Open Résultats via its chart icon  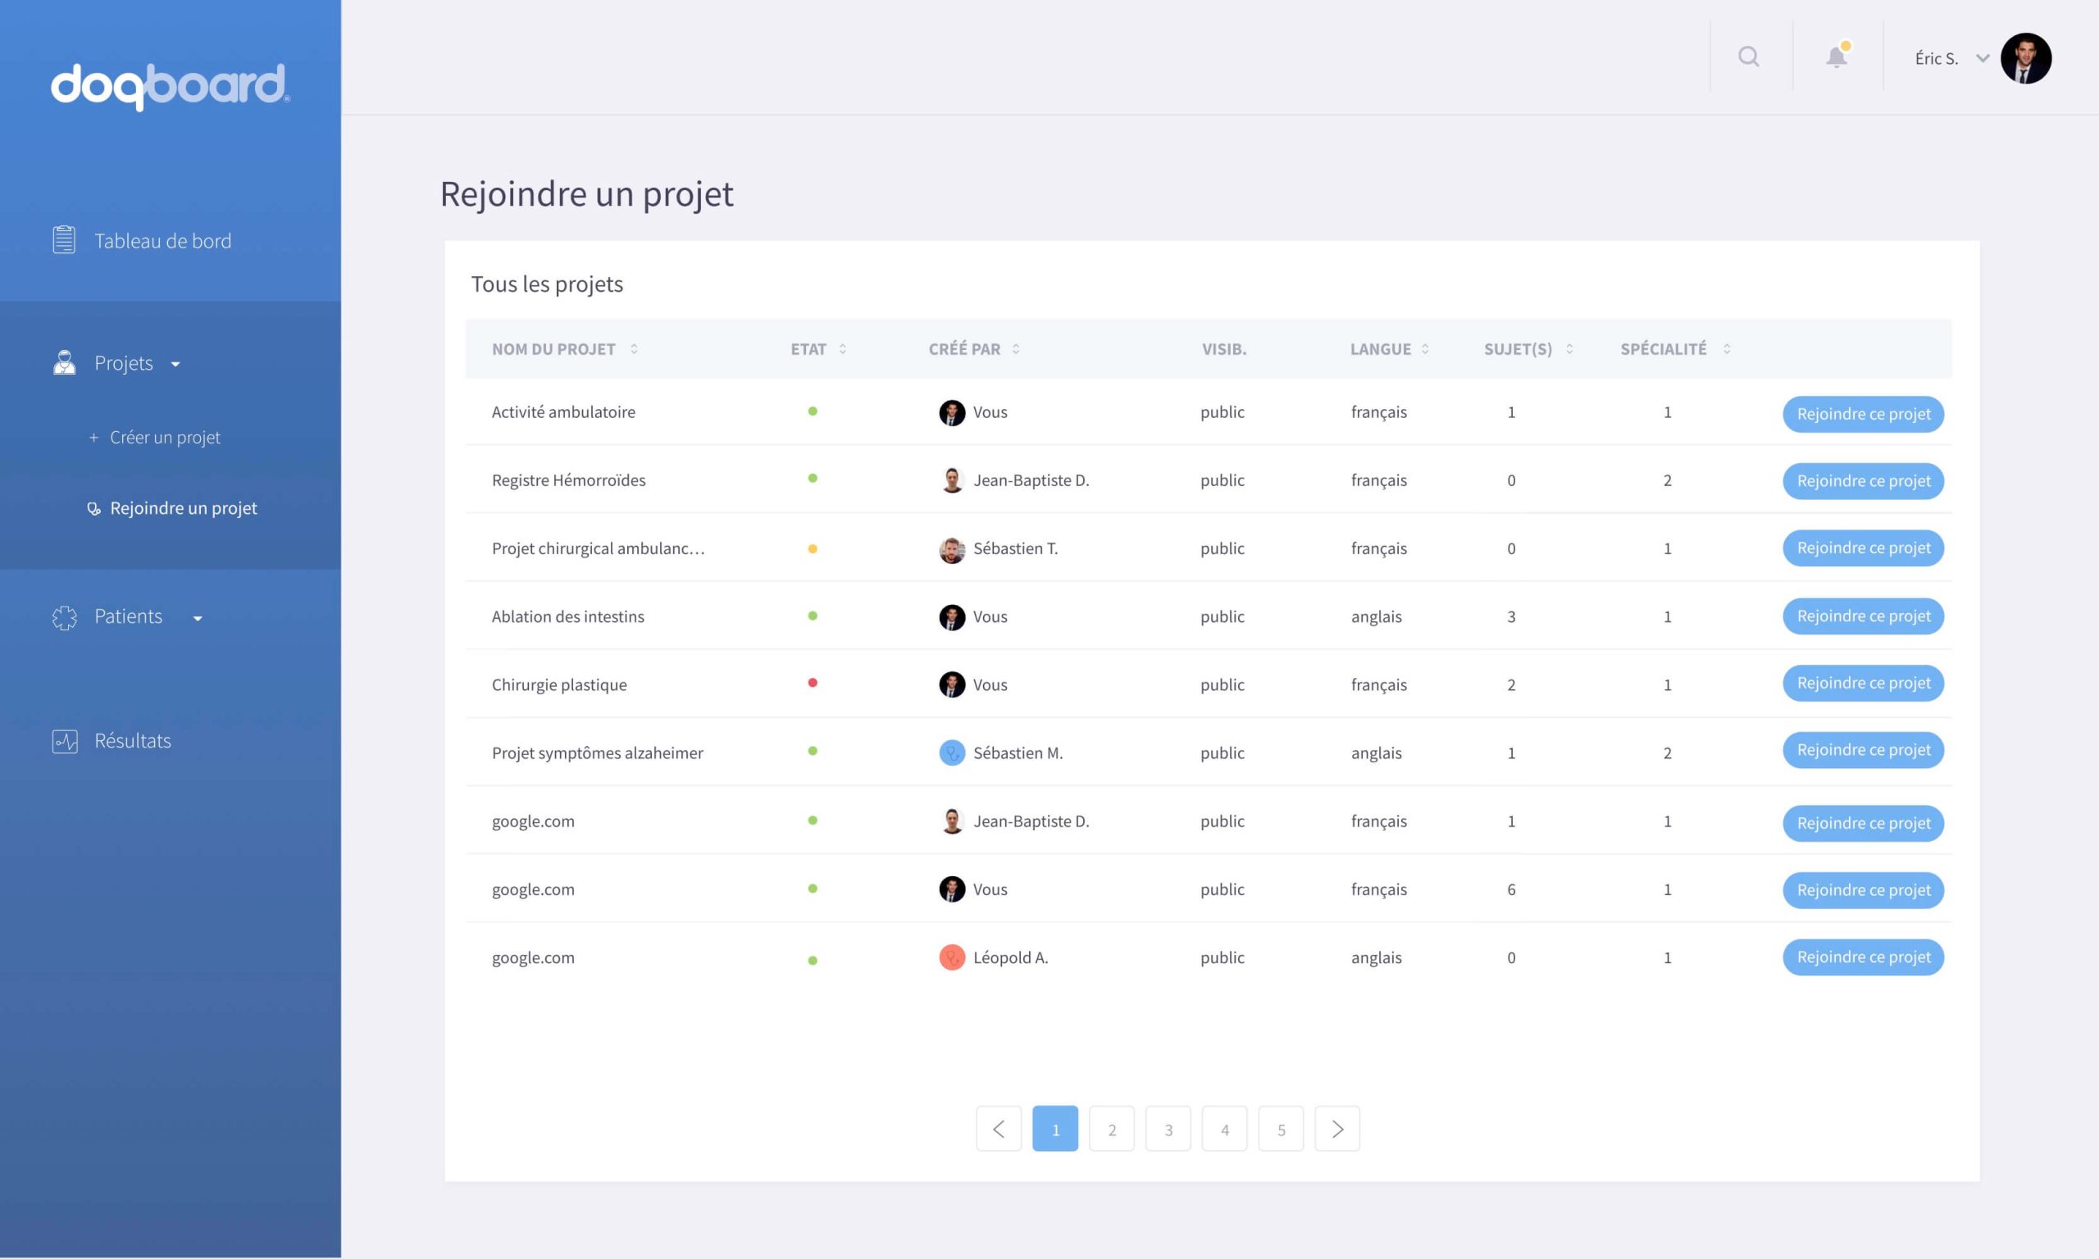pos(65,740)
